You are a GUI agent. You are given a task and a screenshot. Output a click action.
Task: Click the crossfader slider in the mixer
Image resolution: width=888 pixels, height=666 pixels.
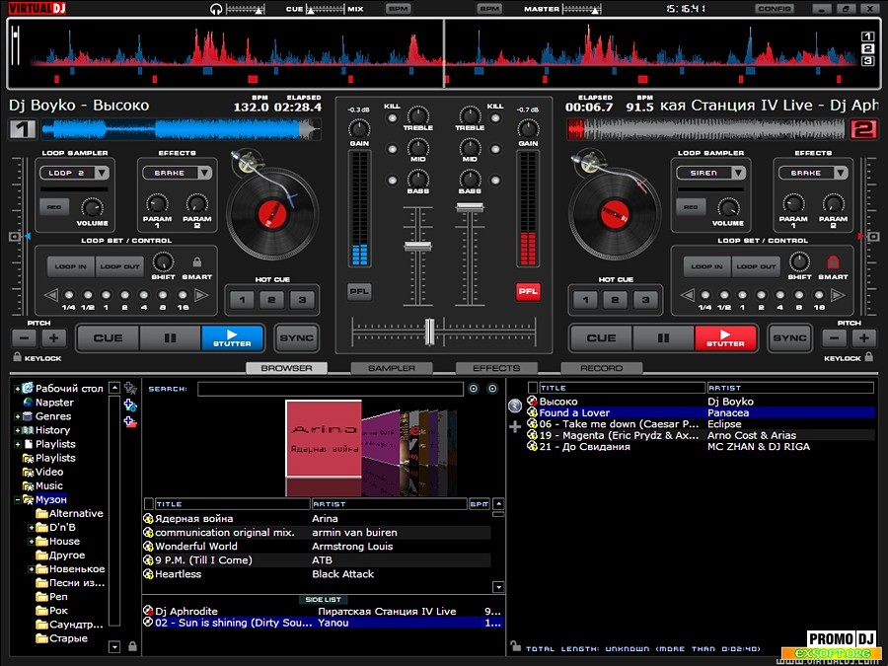point(430,333)
